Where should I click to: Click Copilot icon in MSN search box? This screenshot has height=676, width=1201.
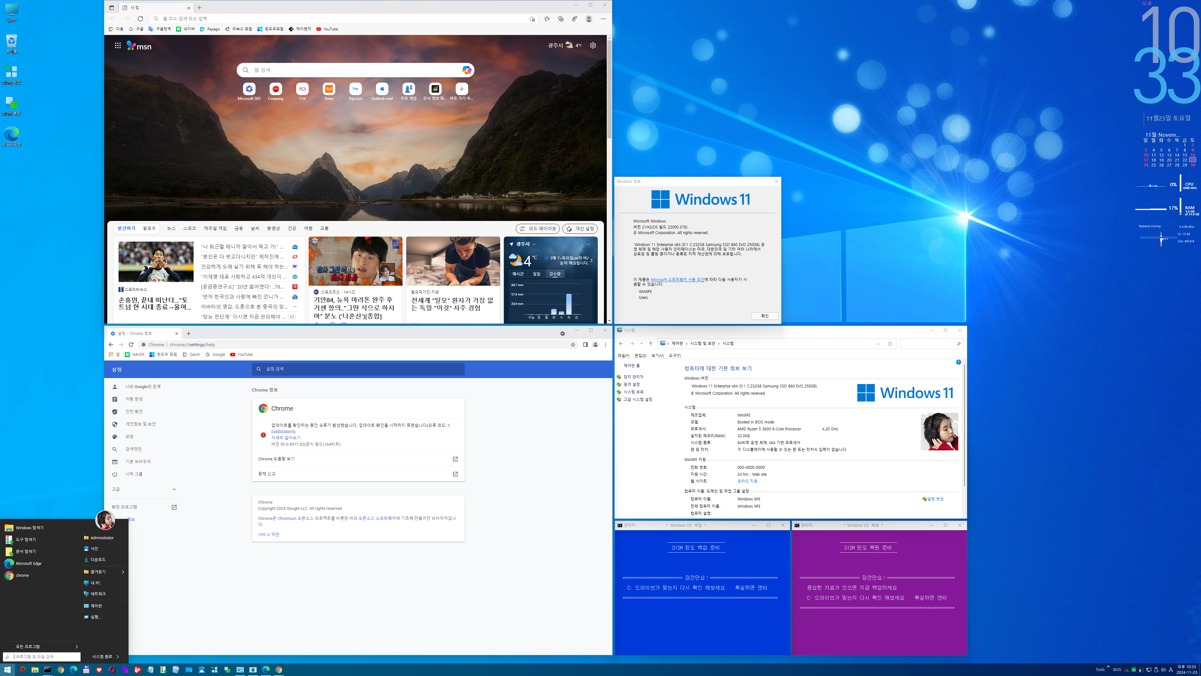click(x=467, y=70)
